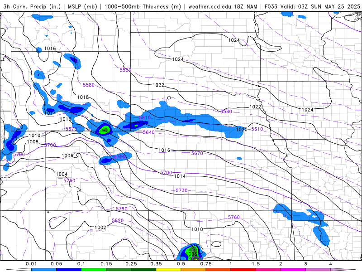Click the '18Z NAM' model run text
Viewport: 362px width, 272px height.
click(x=246, y=7)
